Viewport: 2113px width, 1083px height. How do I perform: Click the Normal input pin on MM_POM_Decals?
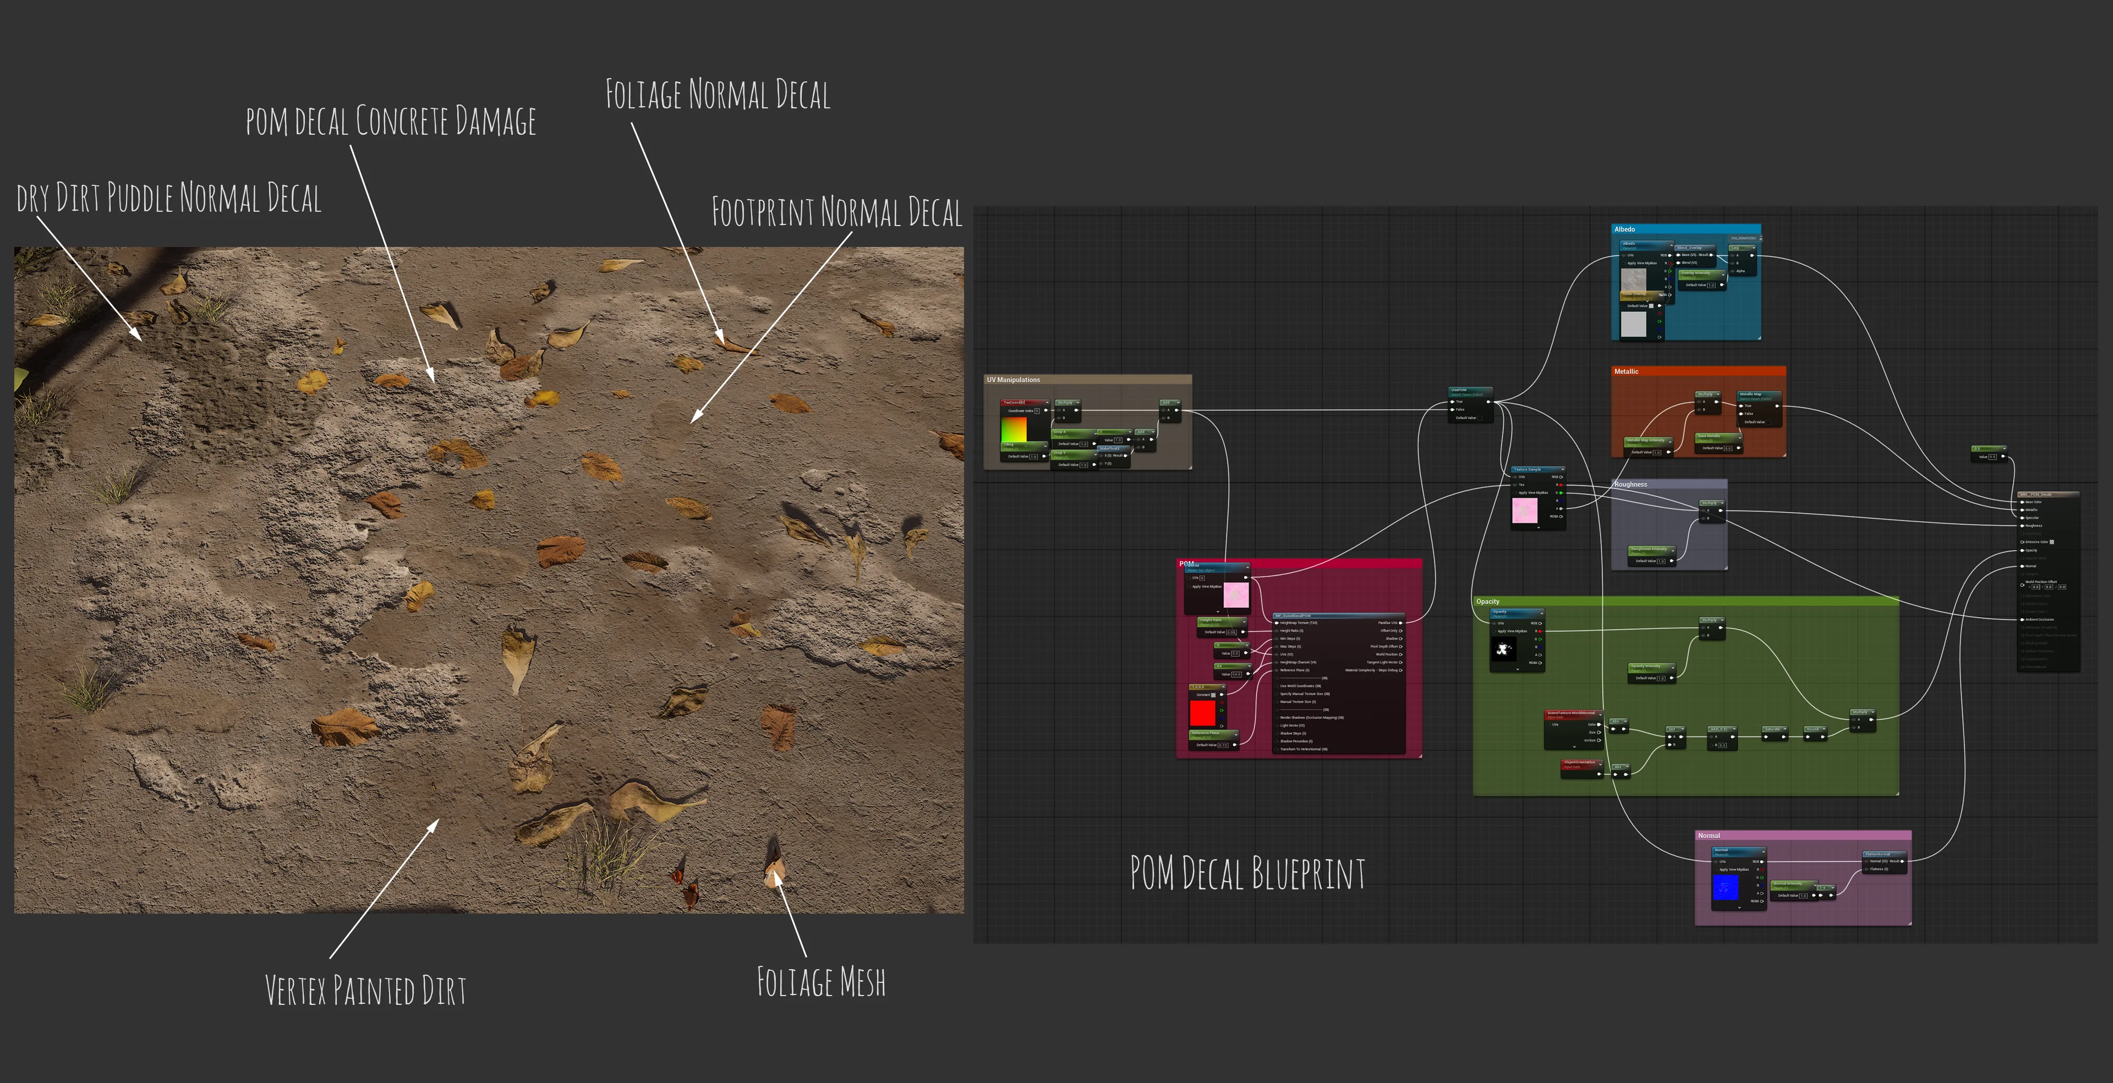point(2022,567)
